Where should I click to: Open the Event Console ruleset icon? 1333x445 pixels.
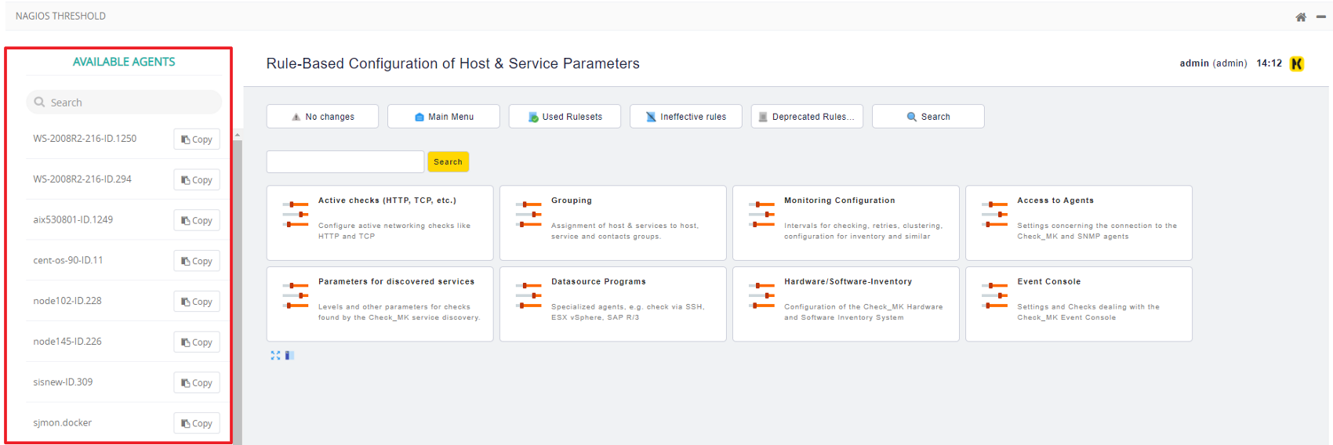tap(994, 296)
